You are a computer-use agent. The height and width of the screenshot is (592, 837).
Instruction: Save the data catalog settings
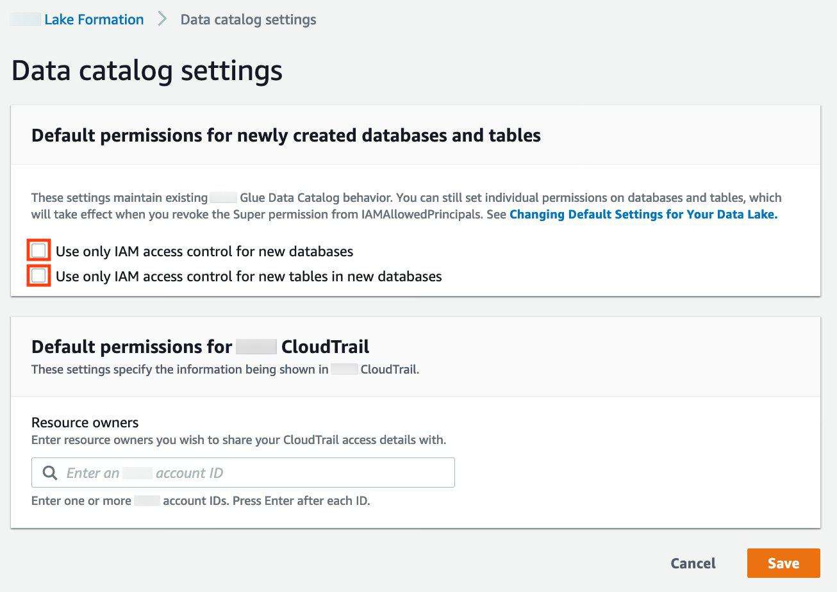click(x=783, y=563)
